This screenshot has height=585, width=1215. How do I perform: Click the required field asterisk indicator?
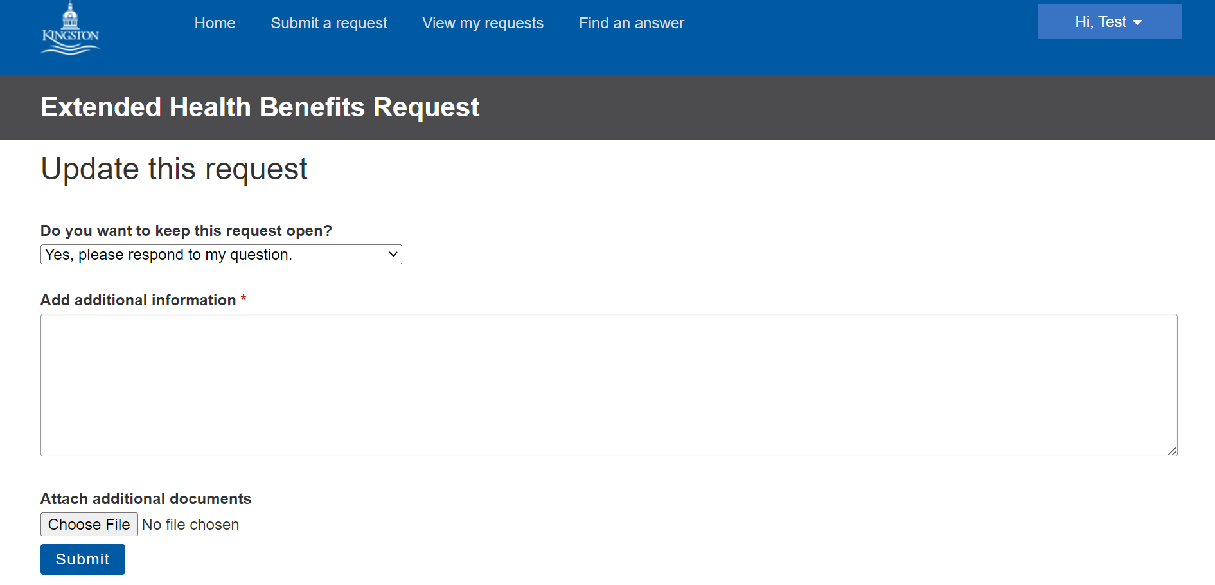(244, 298)
